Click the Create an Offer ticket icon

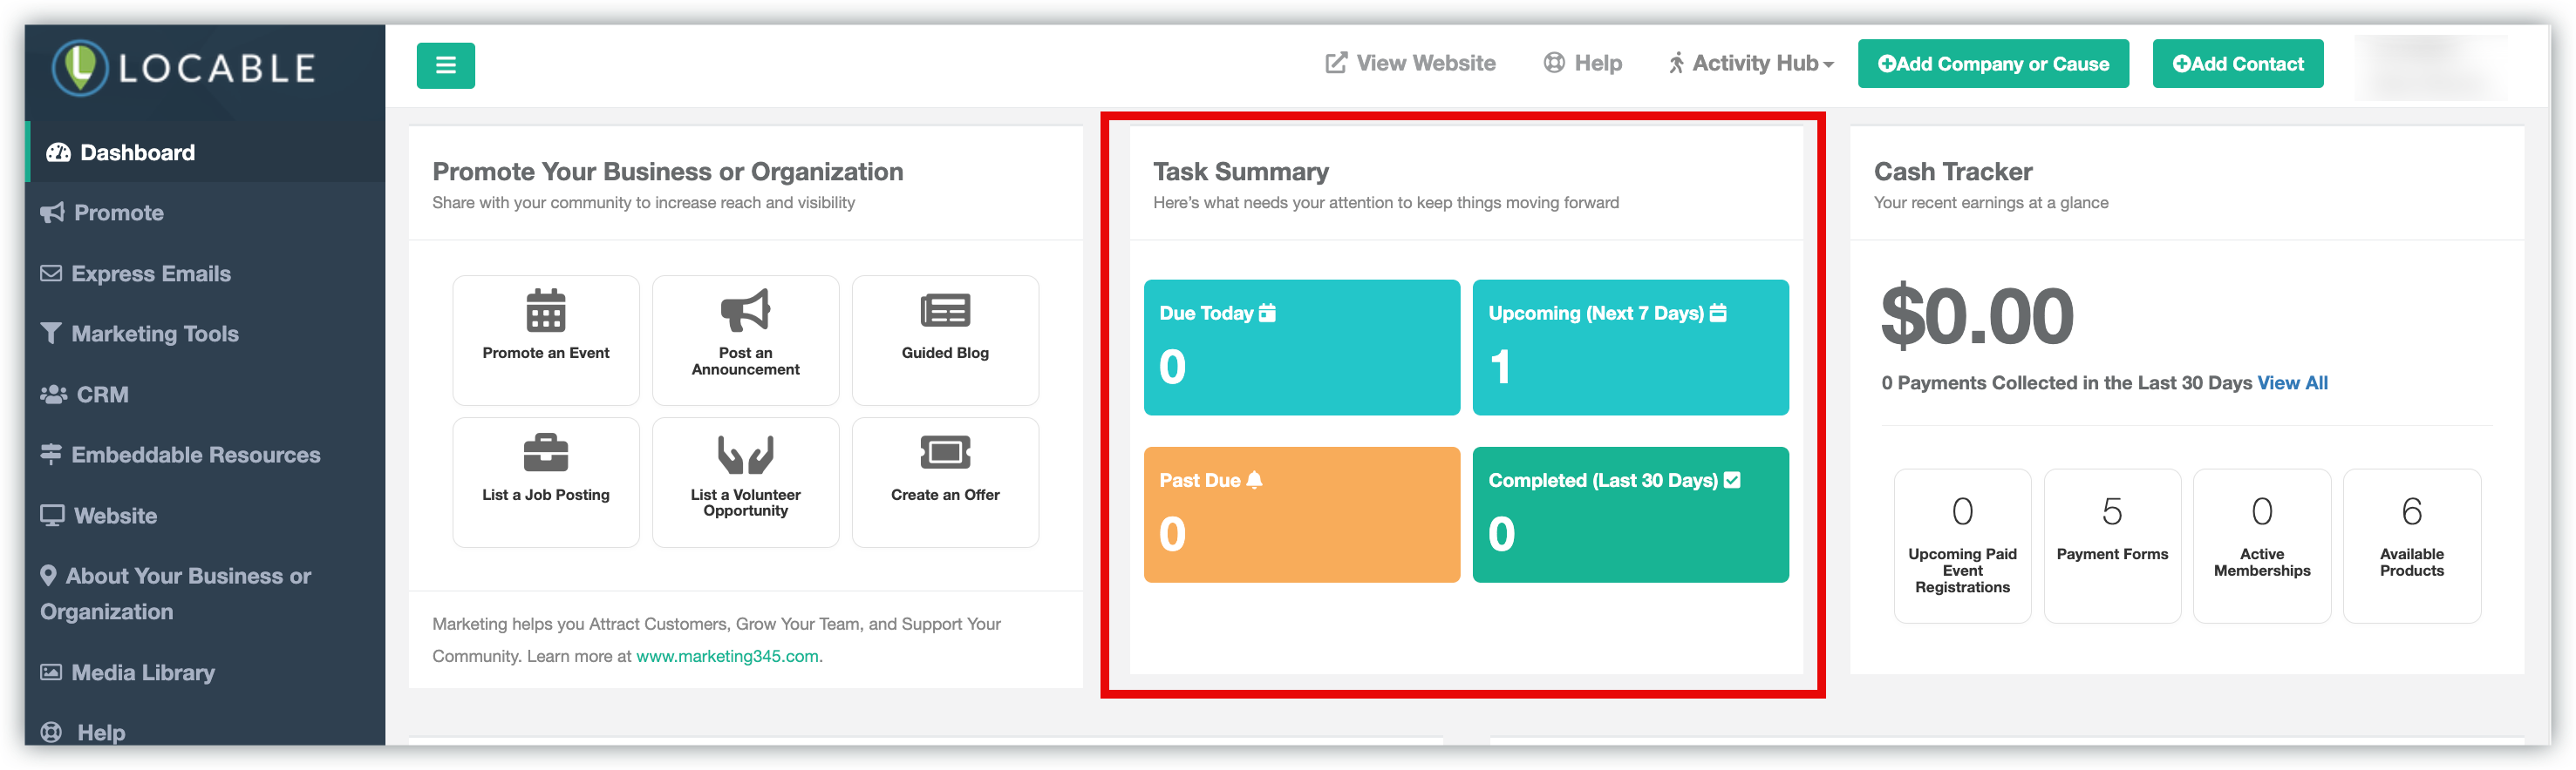click(x=944, y=452)
